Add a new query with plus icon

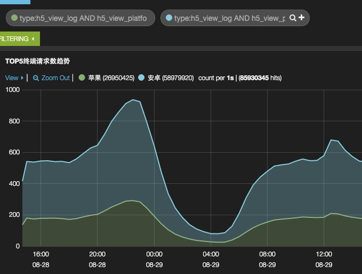(x=302, y=18)
